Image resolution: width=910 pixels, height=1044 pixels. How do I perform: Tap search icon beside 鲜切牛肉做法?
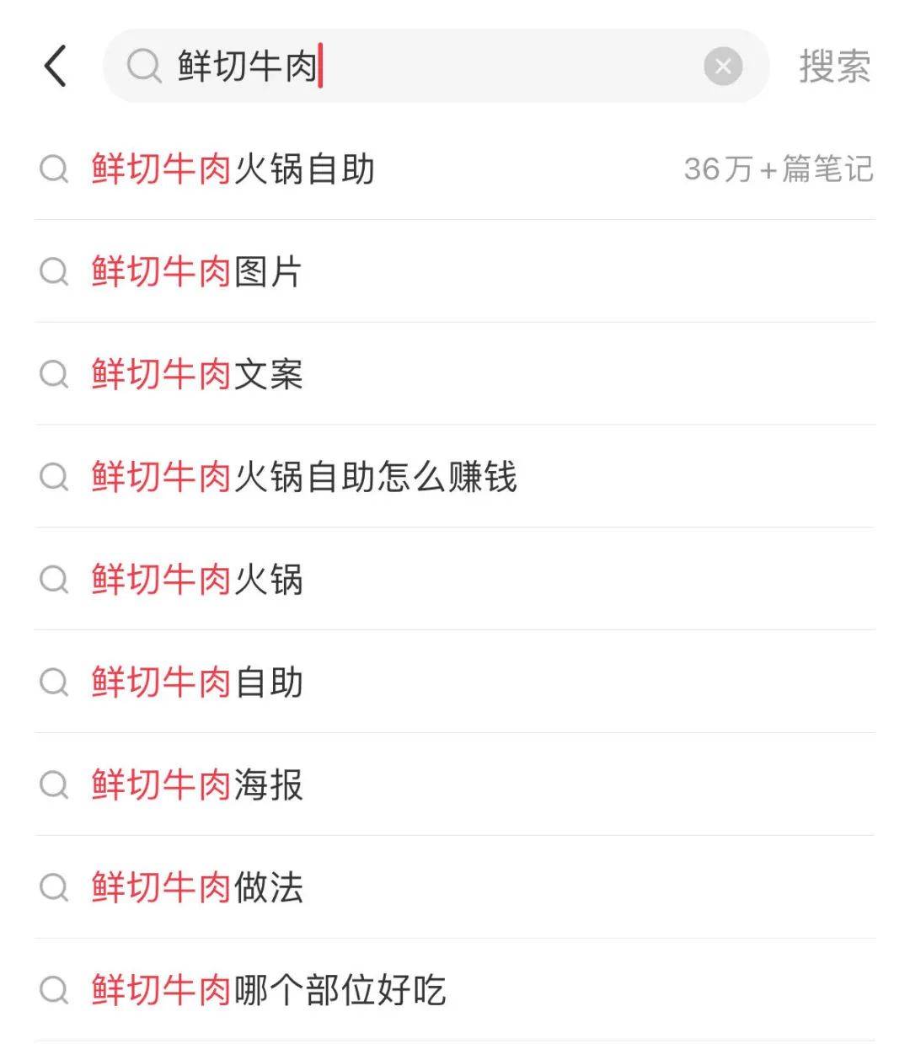[x=54, y=887]
